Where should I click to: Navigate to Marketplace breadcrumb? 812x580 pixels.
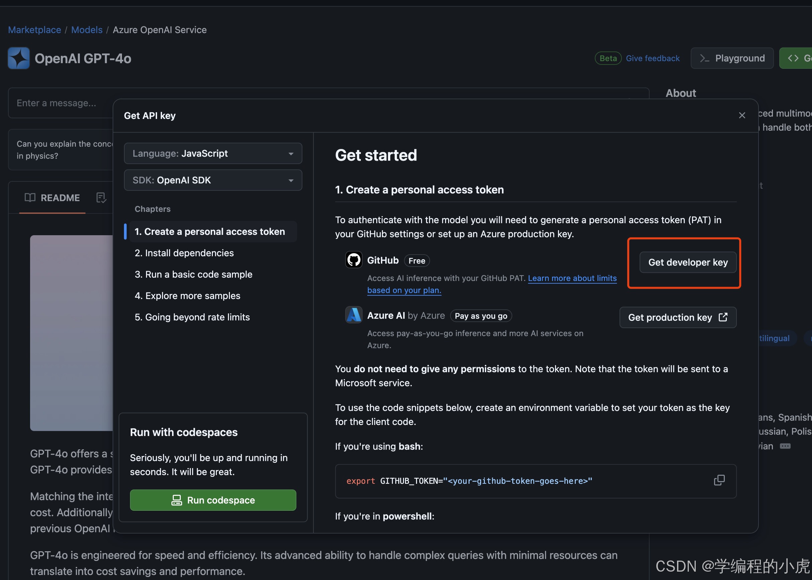34,30
